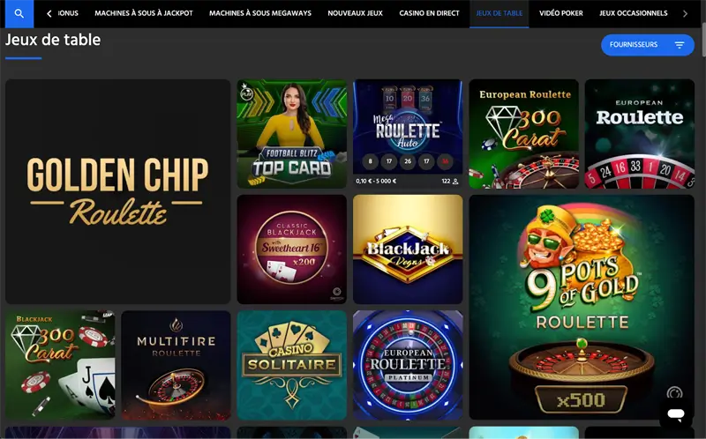Open the chat support bubble icon

click(x=676, y=413)
